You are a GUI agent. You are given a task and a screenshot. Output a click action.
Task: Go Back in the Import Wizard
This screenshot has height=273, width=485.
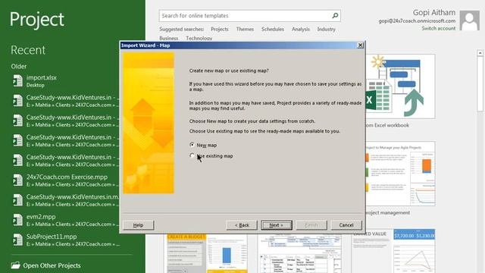point(242,225)
